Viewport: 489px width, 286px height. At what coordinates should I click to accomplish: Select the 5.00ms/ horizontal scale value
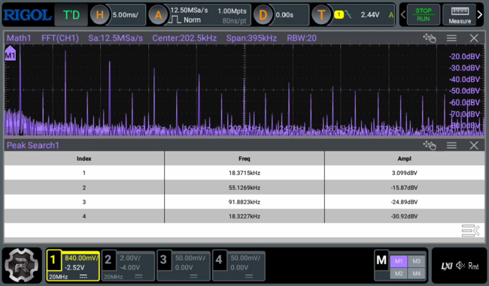coord(126,15)
